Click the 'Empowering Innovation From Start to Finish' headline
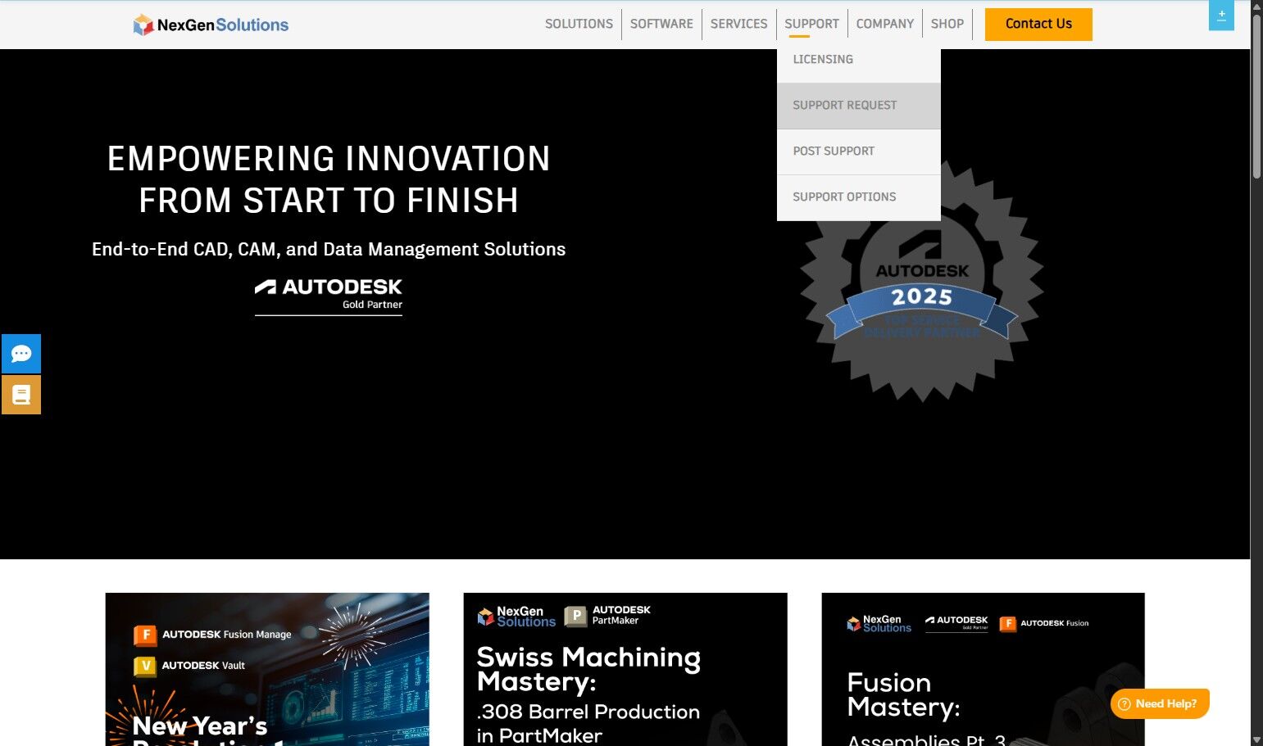The height and width of the screenshot is (746, 1263). click(329, 179)
